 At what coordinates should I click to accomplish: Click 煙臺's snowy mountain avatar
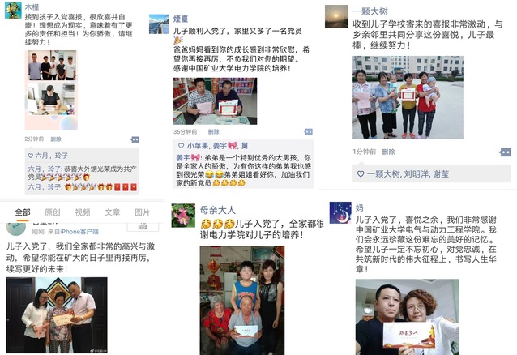point(159,24)
